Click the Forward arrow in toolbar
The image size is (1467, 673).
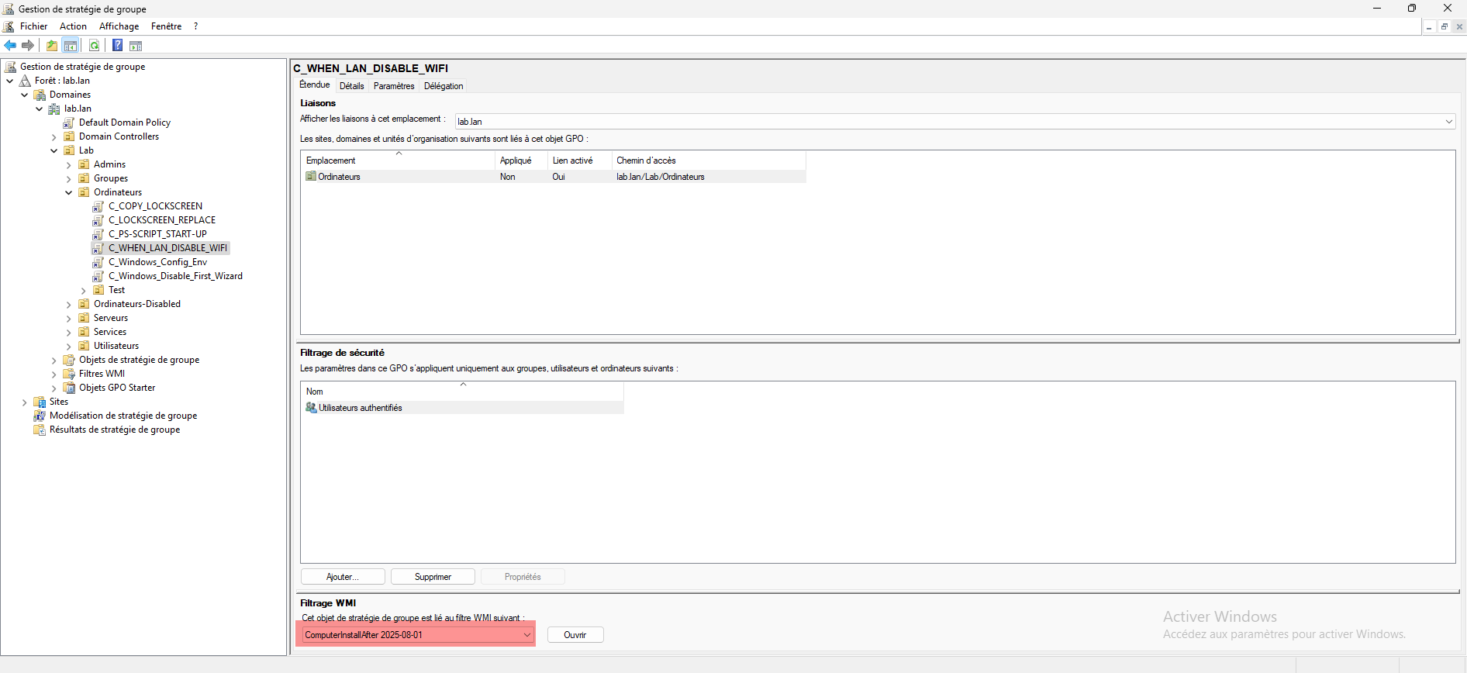point(28,46)
